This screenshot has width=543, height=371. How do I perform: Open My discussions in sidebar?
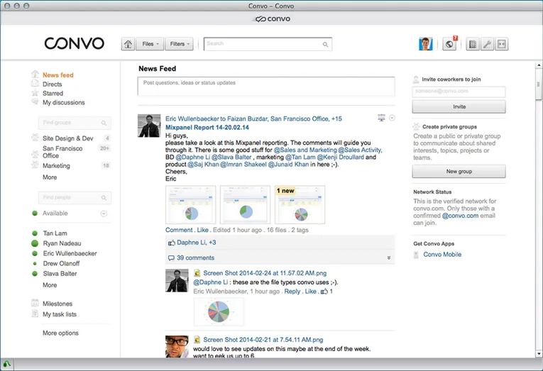click(x=63, y=102)
